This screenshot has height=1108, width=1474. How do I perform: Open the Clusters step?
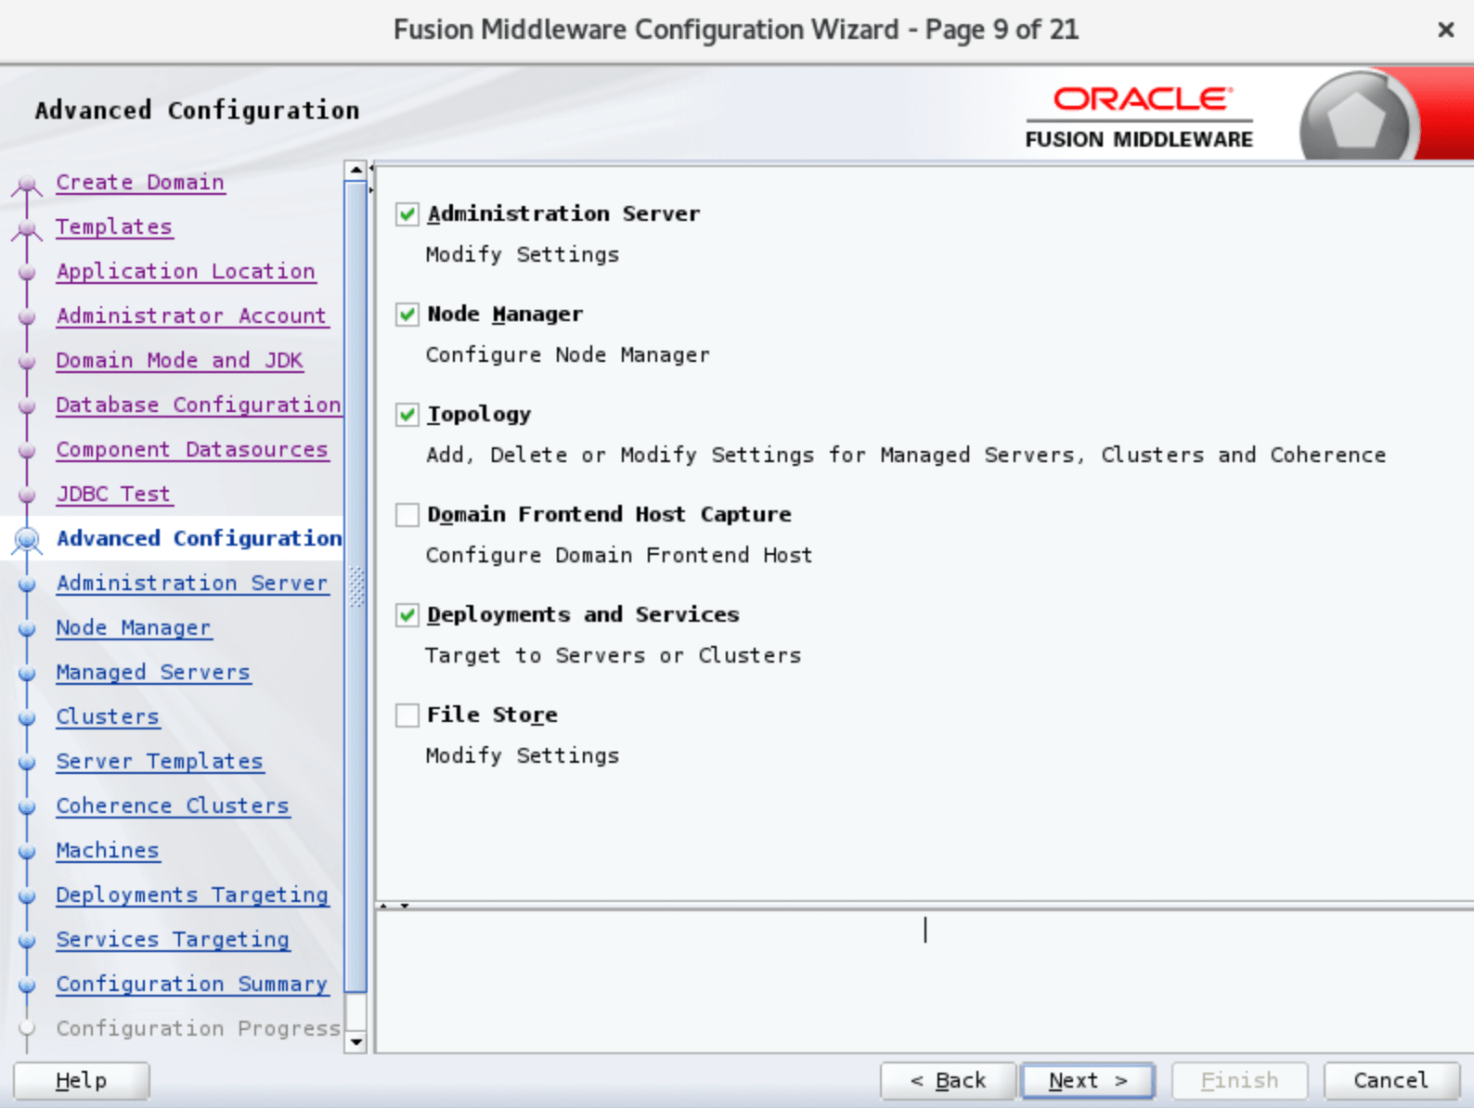click(x=108, y=716)
